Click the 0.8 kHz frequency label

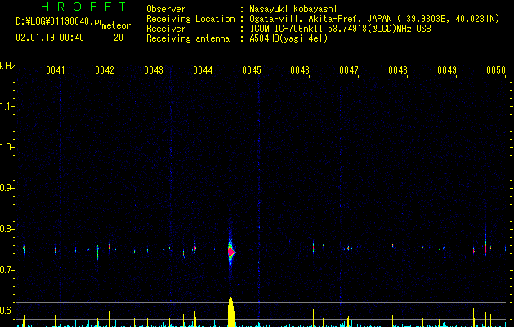[7, 229]
